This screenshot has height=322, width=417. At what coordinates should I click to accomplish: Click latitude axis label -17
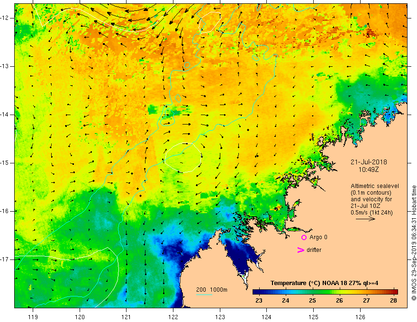coord(5,259)
